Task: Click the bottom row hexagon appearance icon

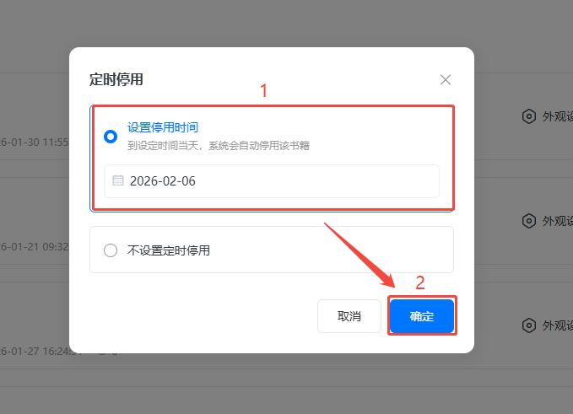Action: point(528,325)
